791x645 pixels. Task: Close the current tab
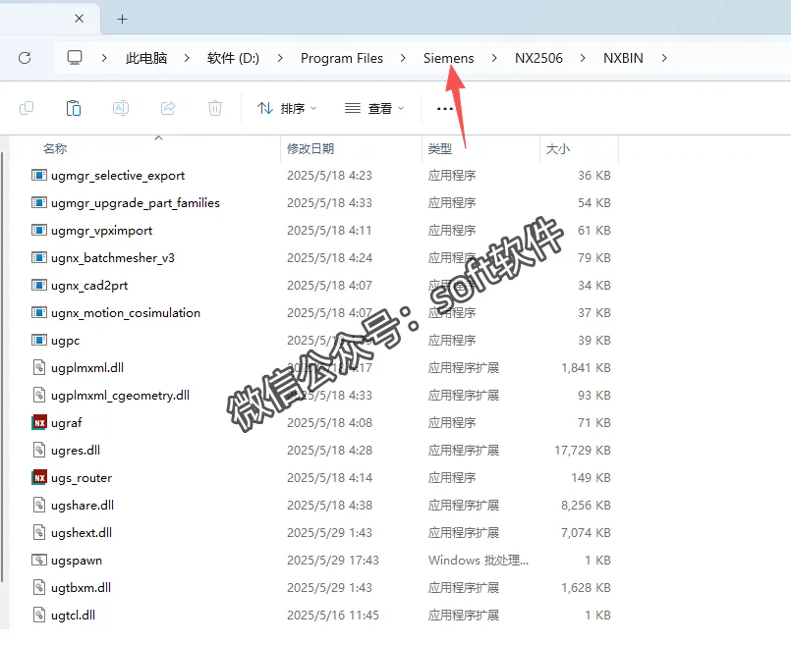pyautogui.click(x=80, y=19)
